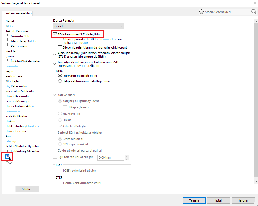Screen dimensions: 258x206
Task: Enable Bileşen bağlantılarını dış dosyalar checkbox
Action: (x=60, y=47)
